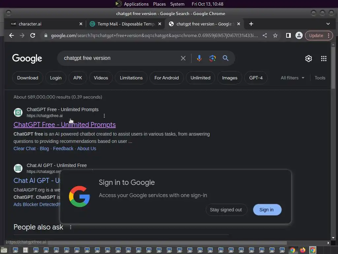338x254 pixels.
Task: Open the Blog sitelink
Action: [44, 148]
